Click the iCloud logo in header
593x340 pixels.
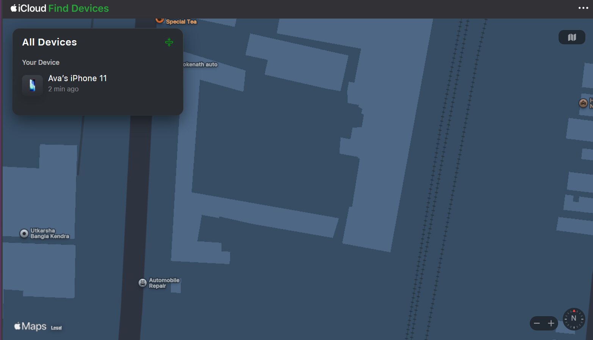[28, 8]
